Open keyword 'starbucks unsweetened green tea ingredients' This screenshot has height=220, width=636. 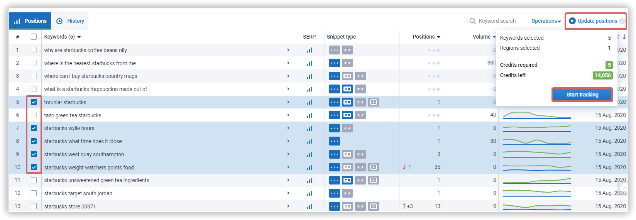point(96,180)
